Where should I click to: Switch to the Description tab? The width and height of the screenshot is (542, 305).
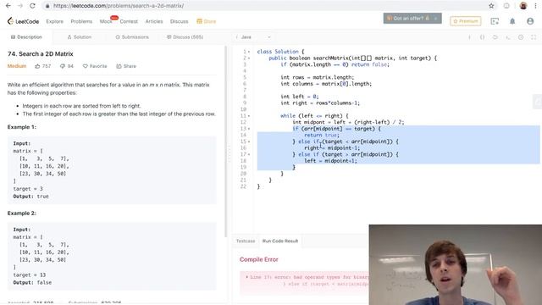pyautogui.click(x=26, y=37)
